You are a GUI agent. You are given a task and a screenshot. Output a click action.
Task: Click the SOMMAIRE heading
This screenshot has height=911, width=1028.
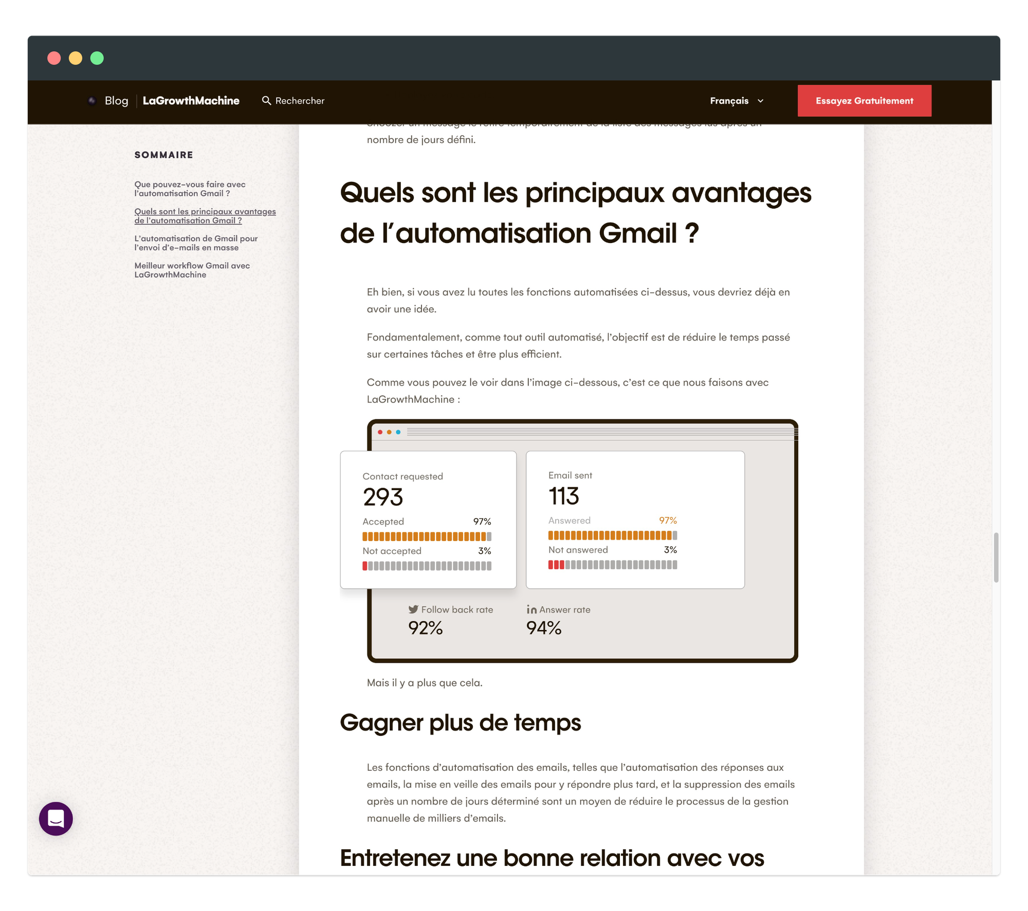pos(164,155)
